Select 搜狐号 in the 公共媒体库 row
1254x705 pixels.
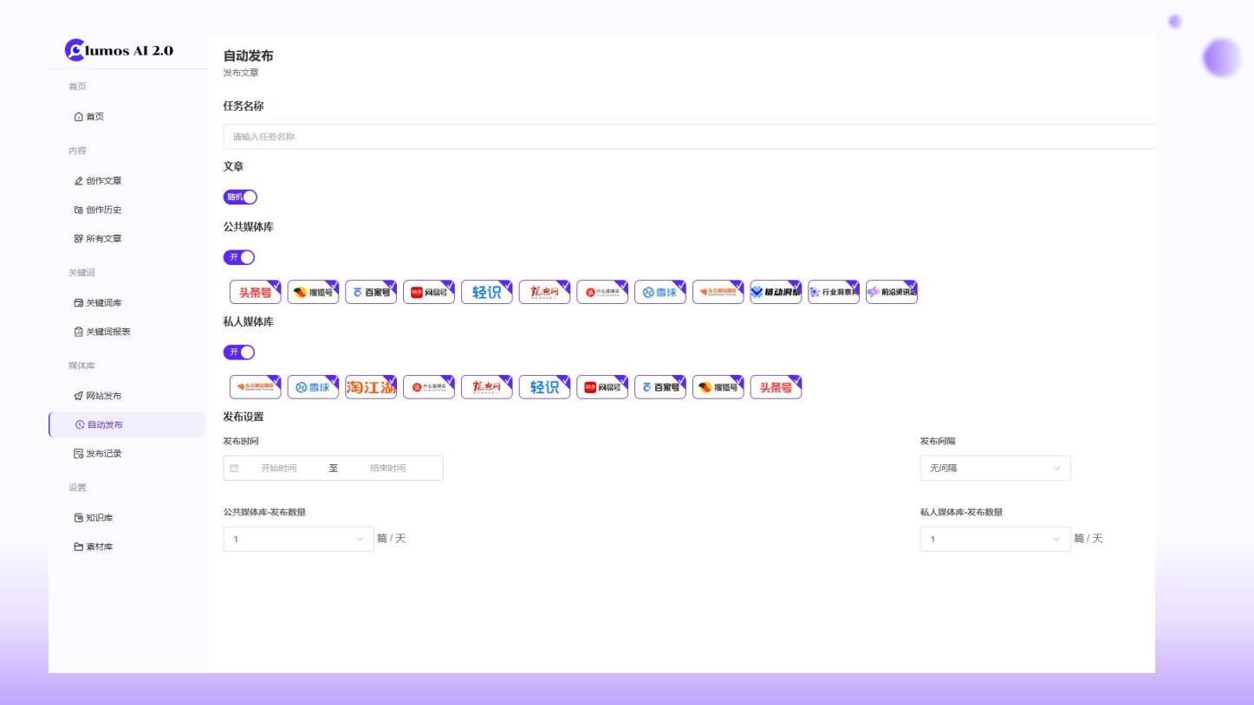pyautogui.click(x=313, y=293)
